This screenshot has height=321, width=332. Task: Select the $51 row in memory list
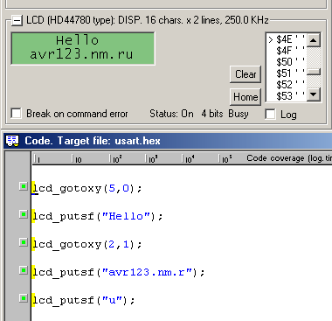tap(287, 73)
